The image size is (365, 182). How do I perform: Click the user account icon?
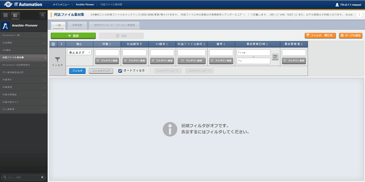click(337, 5)
